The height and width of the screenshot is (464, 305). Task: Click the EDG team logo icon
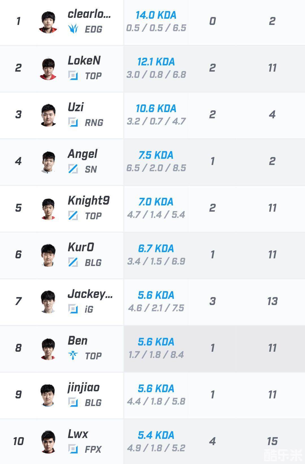[73, 29]
